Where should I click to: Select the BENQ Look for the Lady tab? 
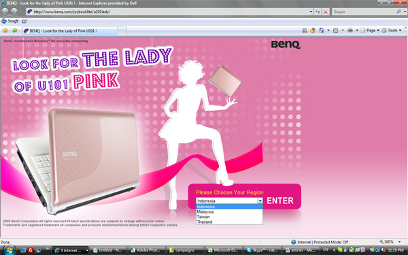(69, 31)
